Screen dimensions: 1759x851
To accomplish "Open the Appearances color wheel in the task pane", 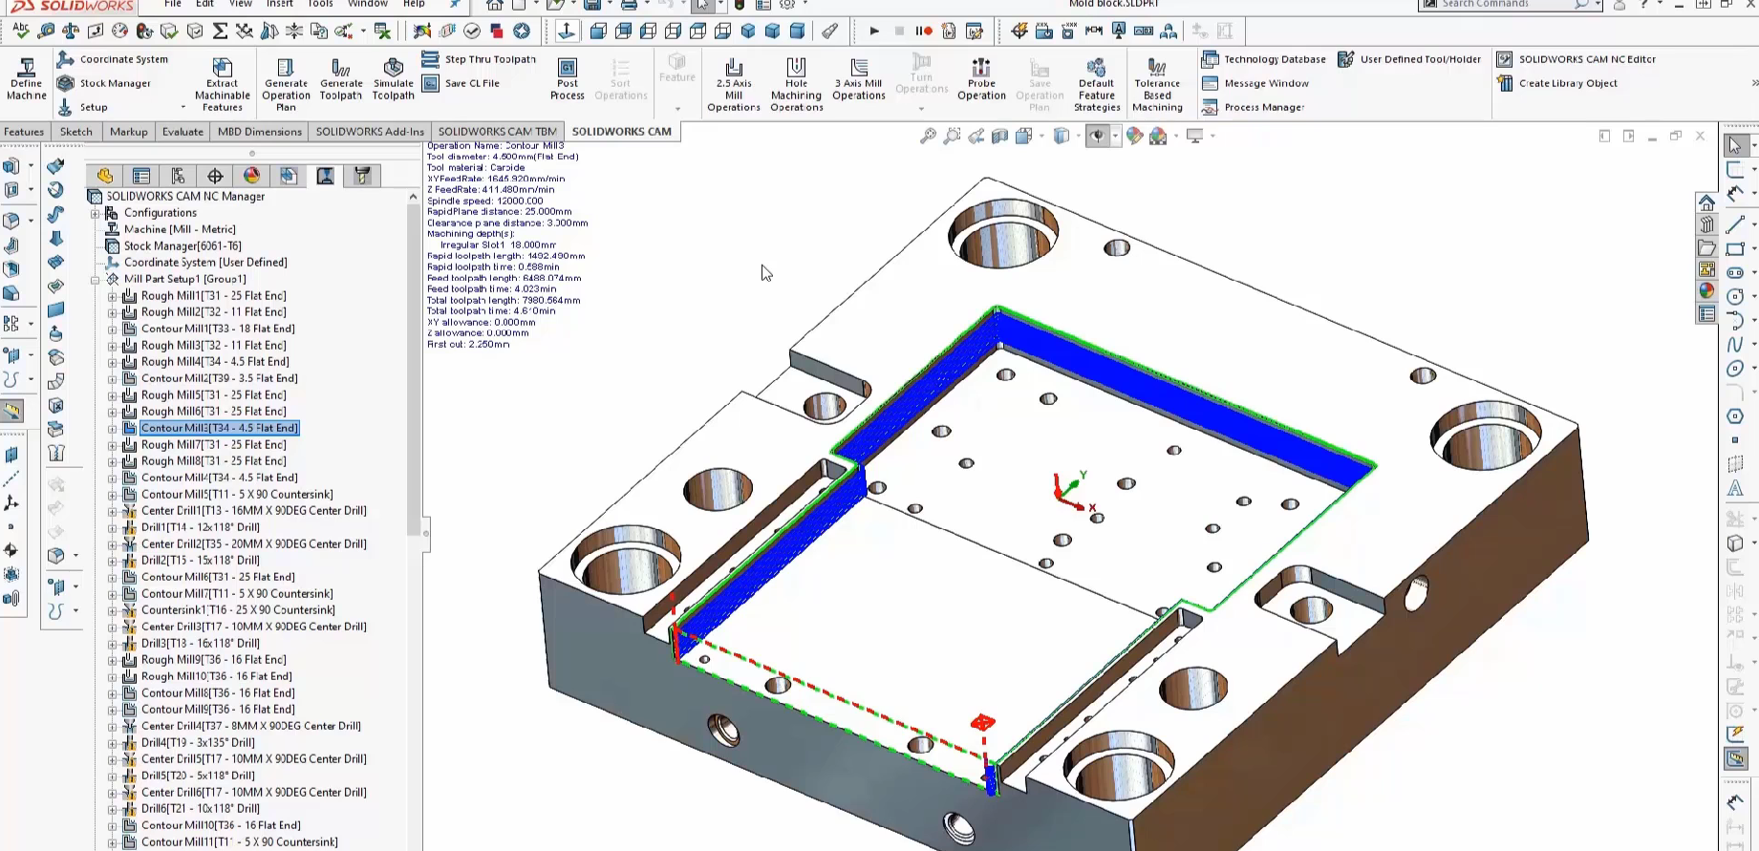I will click(x=1706, y=291).
